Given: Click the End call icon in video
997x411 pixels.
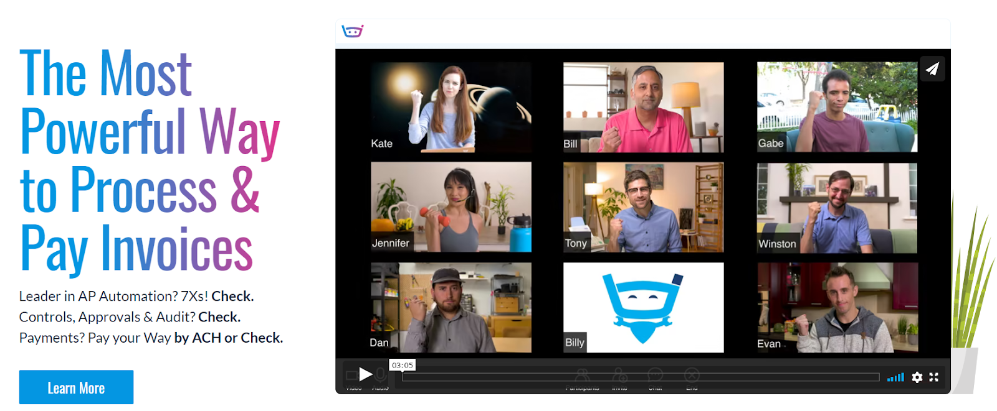Looking at the screenshot, I should pos(692,375).
